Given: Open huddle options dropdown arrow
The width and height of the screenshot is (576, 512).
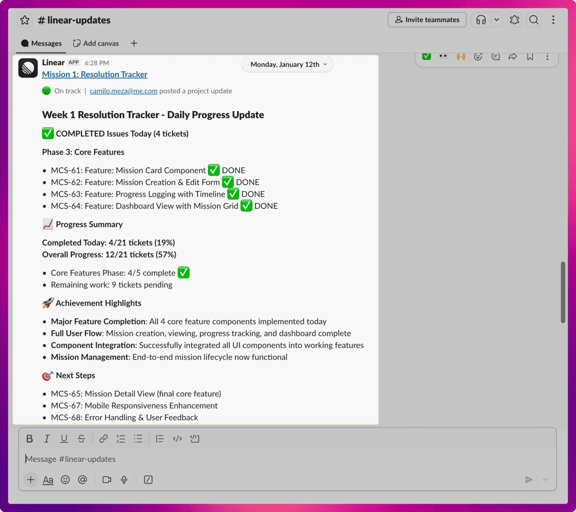Looking at the screenshot, I should [x=497, y=20].
